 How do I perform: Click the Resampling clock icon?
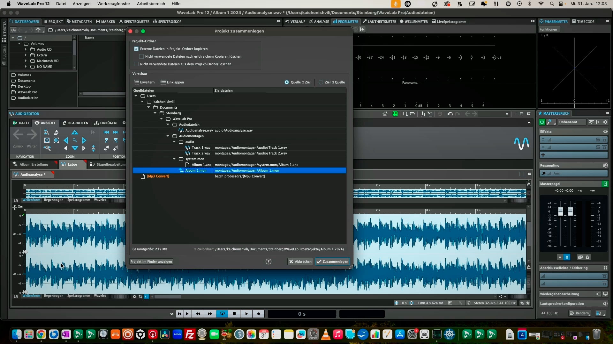(605, 165)
